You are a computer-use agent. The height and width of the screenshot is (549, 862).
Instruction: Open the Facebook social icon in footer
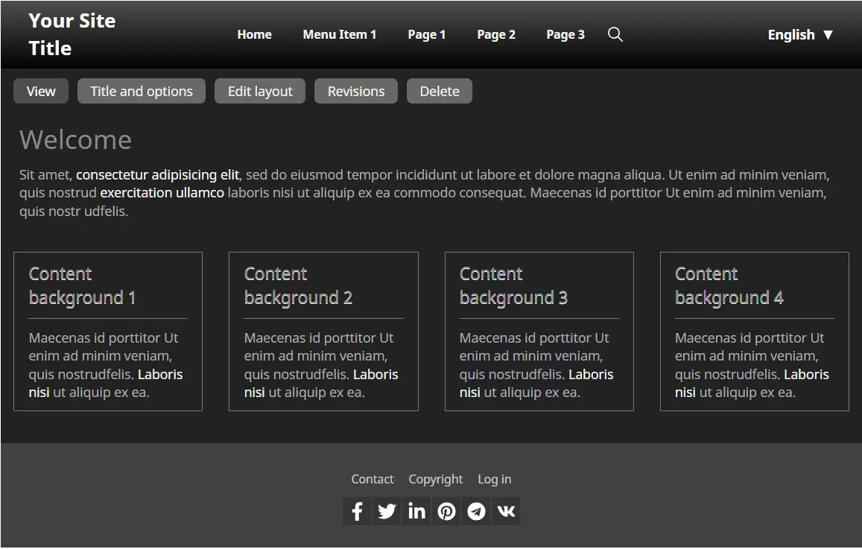(357, 511)
